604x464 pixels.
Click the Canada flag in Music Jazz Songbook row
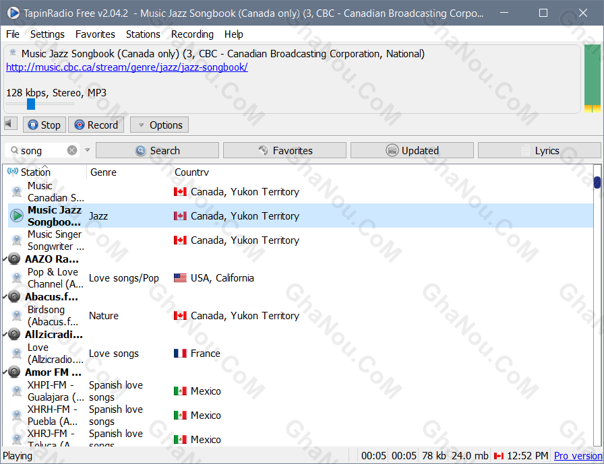tap(180, 216)
